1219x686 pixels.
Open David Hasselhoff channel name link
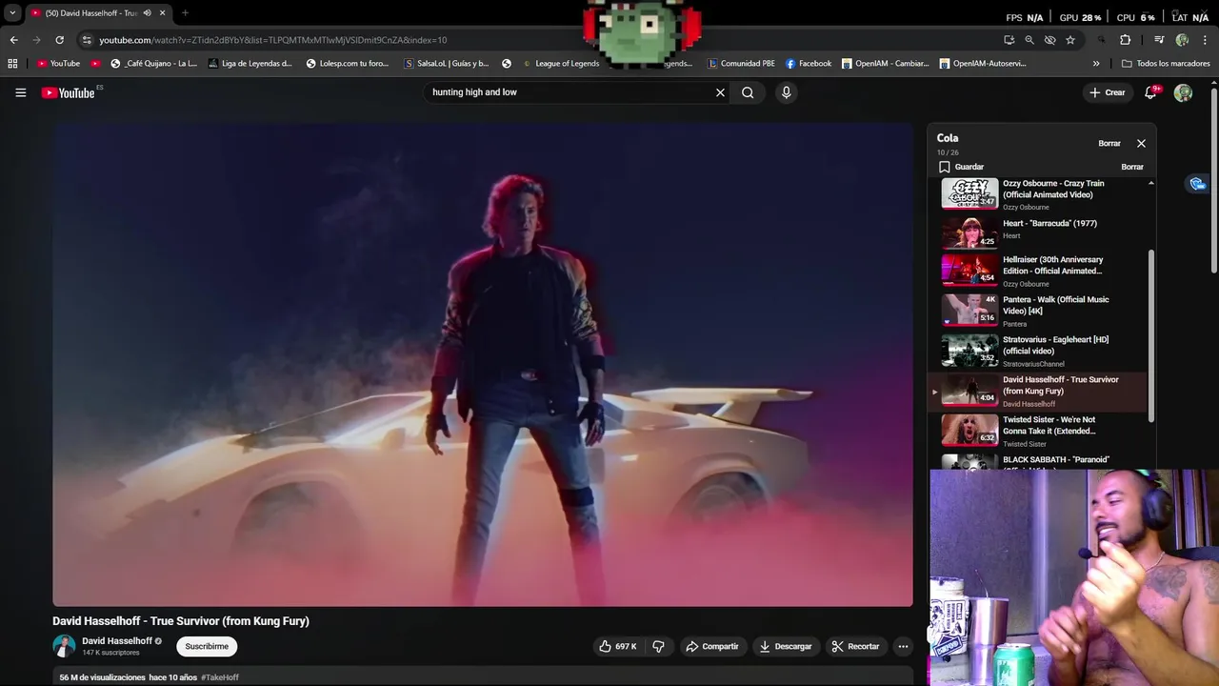pyautogui.click(x=117, y=641)
